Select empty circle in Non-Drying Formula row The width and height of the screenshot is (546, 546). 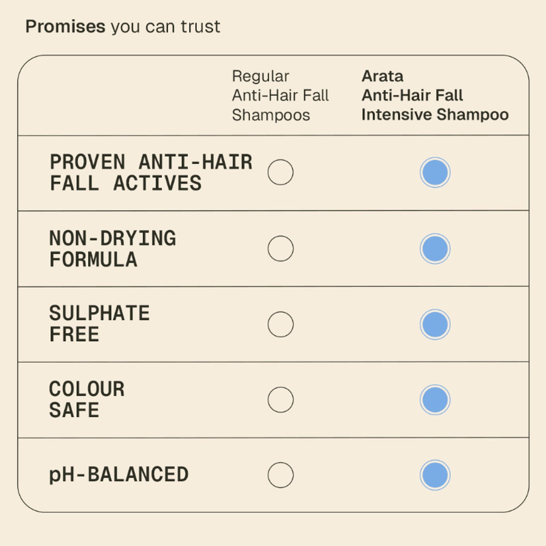point(280,249)
